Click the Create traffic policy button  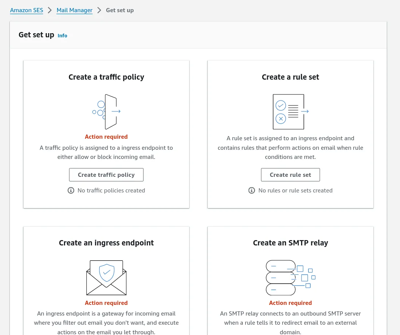coord(106,175)
